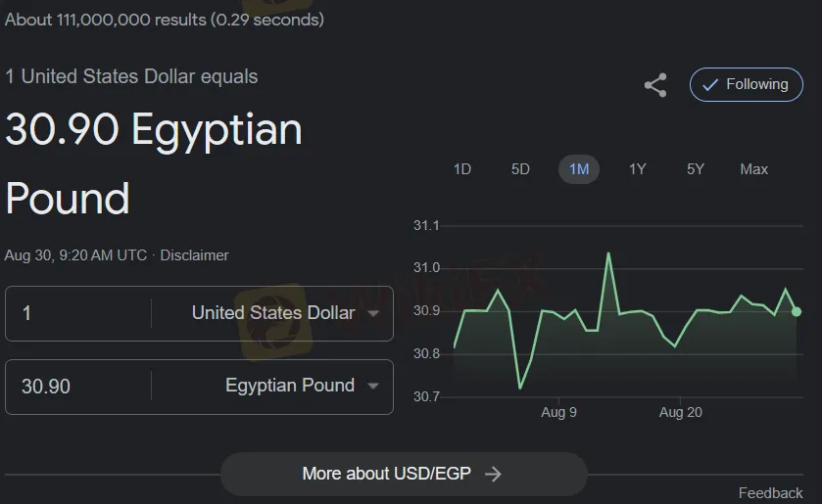Switch chart to 1Y range
Viewport: 822px width, 504px height.
tap(637, 169)
